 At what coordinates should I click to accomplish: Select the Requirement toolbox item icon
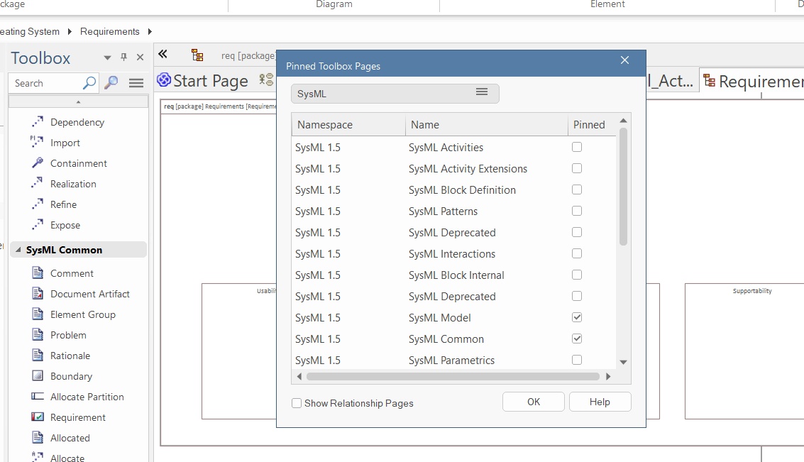click(x=38, y=417)
